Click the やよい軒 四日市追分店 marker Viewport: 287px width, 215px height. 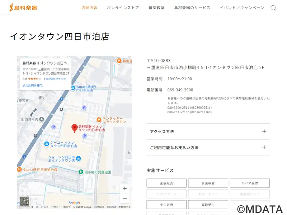pyautogui.click(x=19, y=169)
